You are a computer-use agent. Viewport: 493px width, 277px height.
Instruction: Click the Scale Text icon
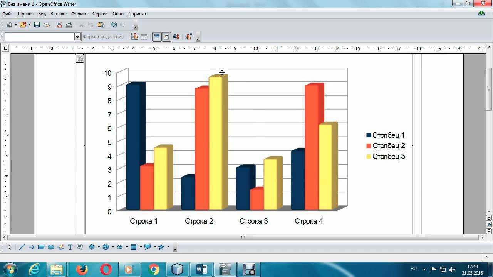(x=176, y=37)
